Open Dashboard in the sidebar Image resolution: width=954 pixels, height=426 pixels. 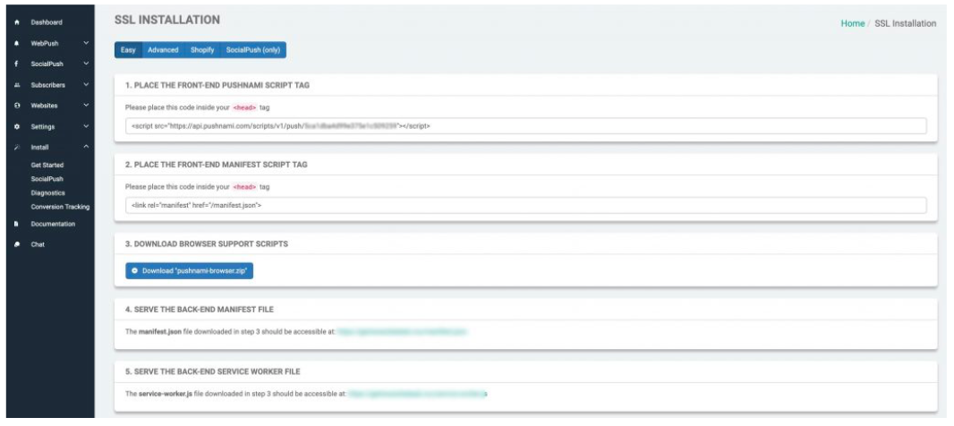click(x=47, y=22)
